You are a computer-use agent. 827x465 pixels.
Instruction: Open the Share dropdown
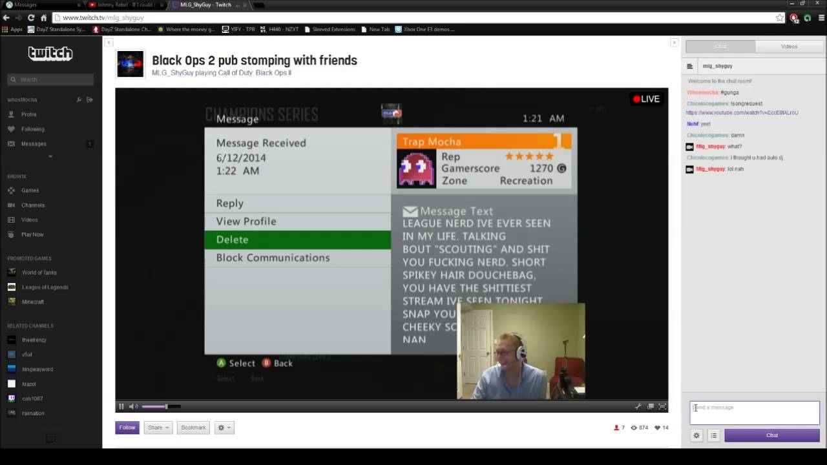click(158, 428)
